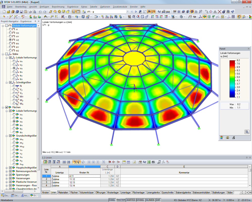Open the Datei menu
Image resolution: width=252 pixels, height=202 pixels.
[x=10, y=7]
